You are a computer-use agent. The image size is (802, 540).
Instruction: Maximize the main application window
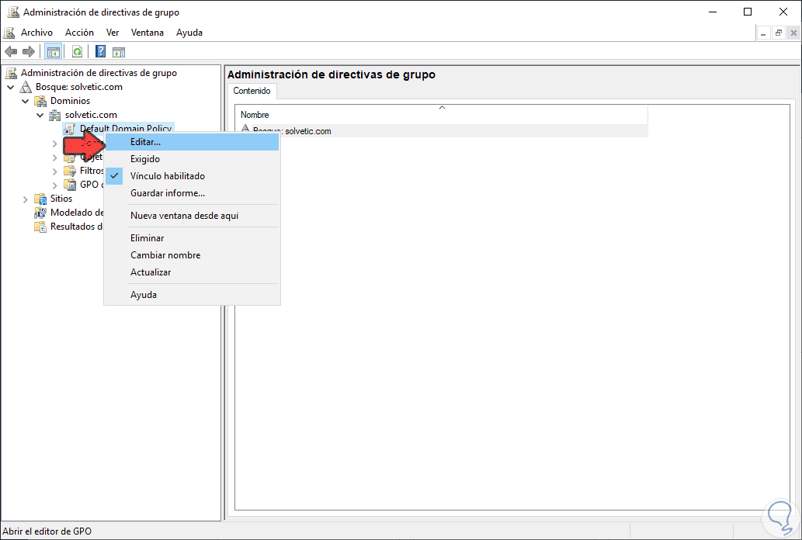point(748,12)
